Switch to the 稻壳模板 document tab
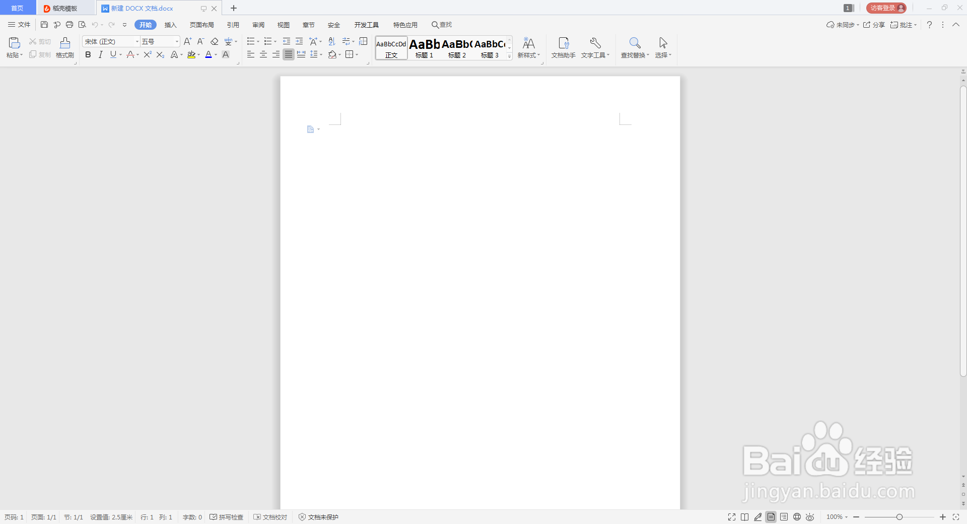 point(65,8)
